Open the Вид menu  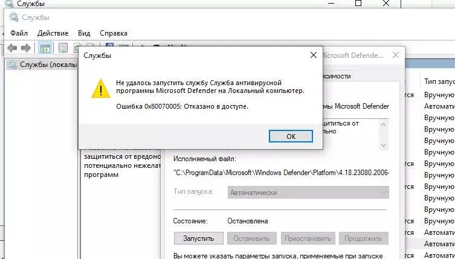click(84, 33)
